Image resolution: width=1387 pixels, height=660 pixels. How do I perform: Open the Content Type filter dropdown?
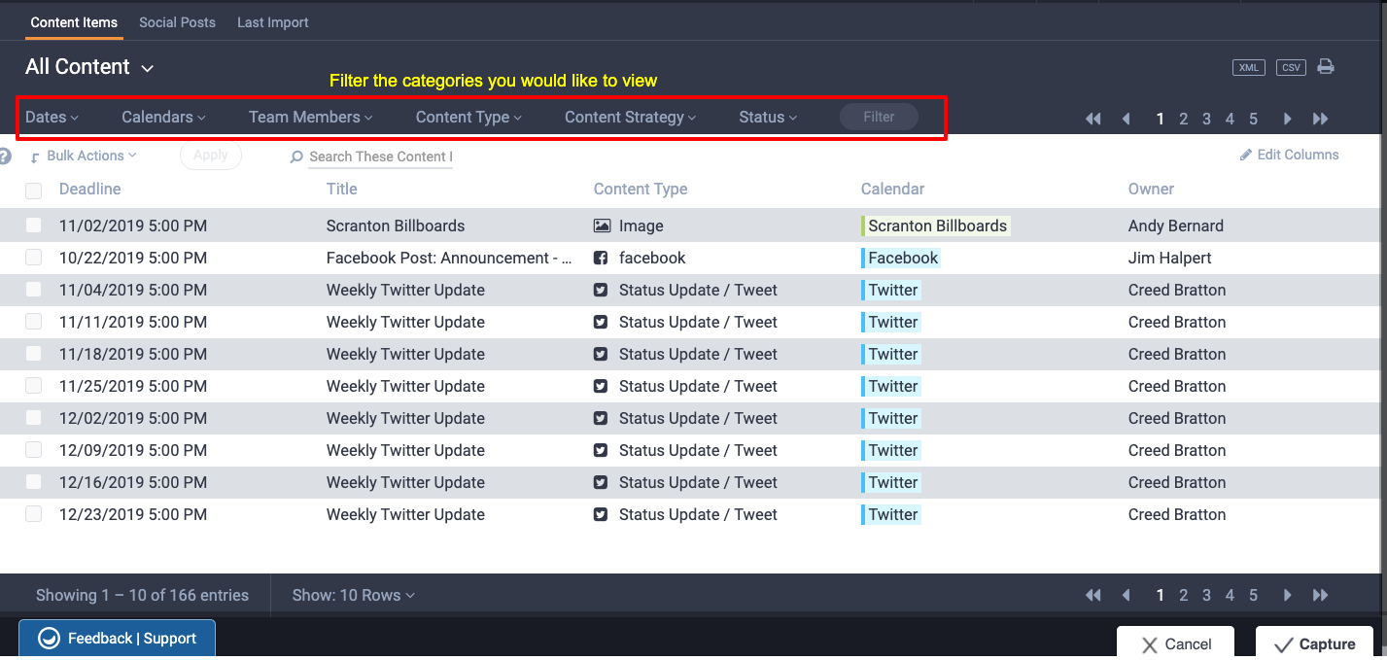point(468,117)
